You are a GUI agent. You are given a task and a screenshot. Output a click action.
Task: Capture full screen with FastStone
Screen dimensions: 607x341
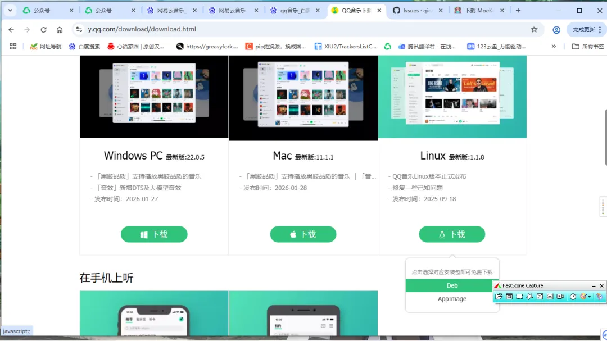click(540, 297)
